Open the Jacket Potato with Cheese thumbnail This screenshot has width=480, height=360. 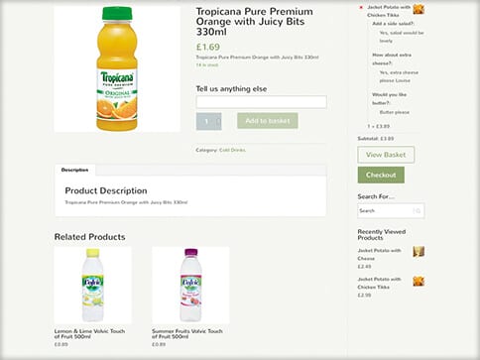[419, 252]
